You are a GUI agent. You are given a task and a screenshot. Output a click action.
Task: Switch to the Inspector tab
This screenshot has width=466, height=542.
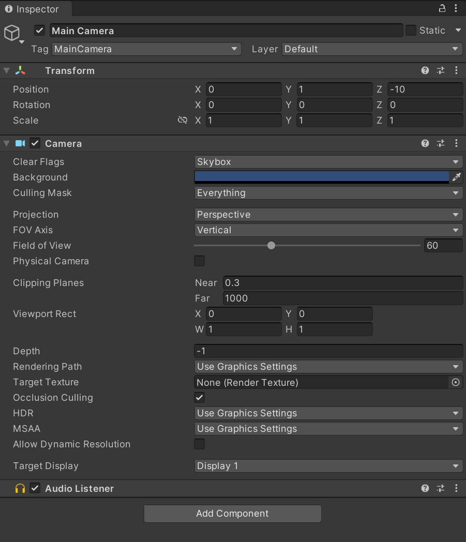35,9
